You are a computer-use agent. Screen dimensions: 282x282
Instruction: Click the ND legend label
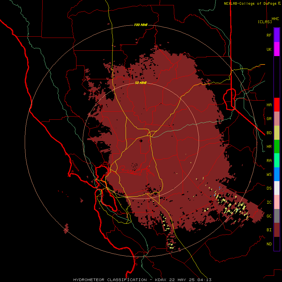(x=269, y=244)
